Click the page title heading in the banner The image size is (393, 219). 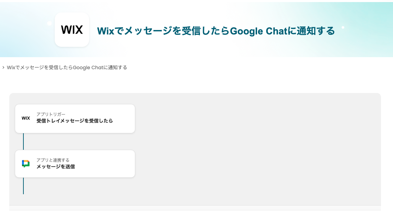[x=216, y=31]
